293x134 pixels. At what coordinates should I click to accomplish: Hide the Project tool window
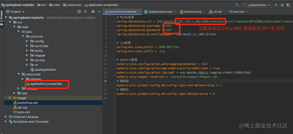click(x=99, y=12)
